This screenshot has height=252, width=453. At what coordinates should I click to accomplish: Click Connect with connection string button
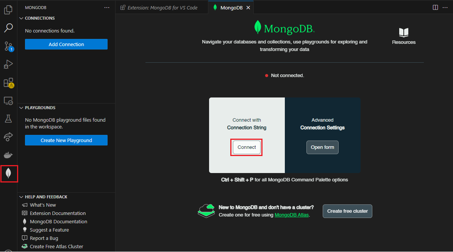[247, 147]
